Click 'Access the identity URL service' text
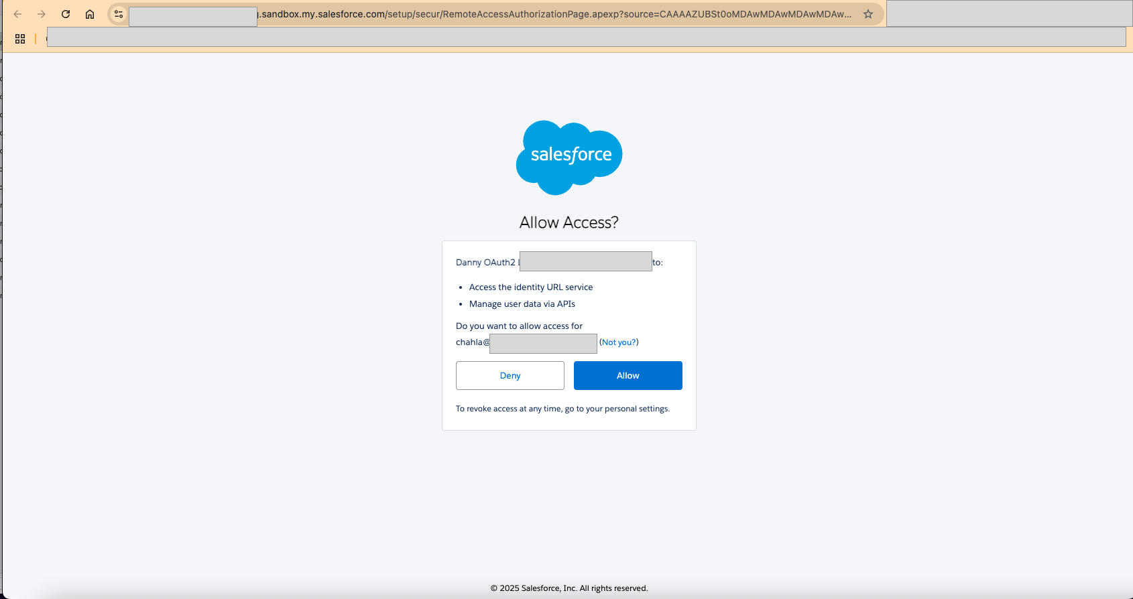1133x599 pixels. coord(531,287)
